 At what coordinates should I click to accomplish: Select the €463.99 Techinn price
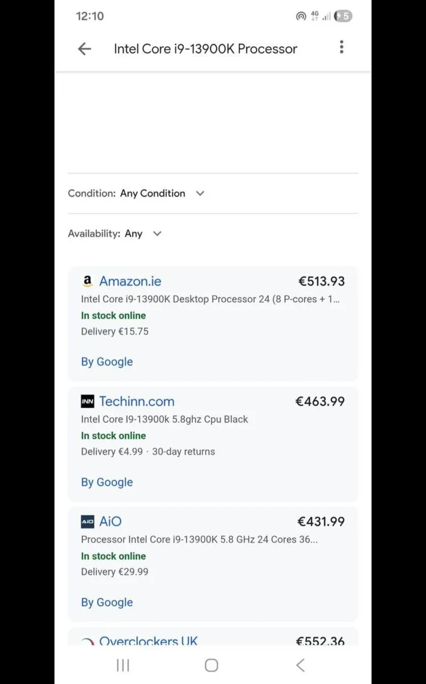tap(319, 401)
